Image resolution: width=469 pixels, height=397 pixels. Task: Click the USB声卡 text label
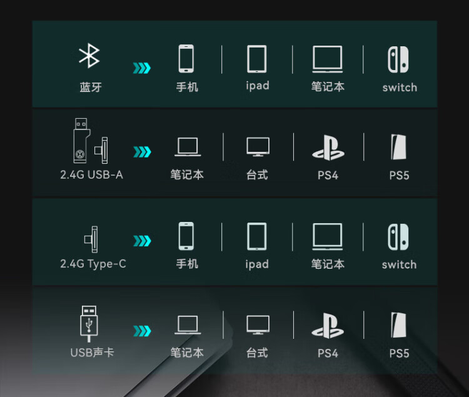92,353
